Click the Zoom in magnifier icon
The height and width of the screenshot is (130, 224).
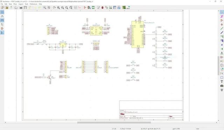[58, 8]
